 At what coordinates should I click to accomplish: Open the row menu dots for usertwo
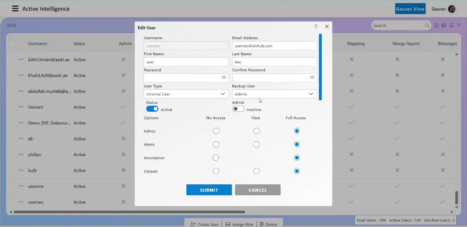click(x=21, y=202)
